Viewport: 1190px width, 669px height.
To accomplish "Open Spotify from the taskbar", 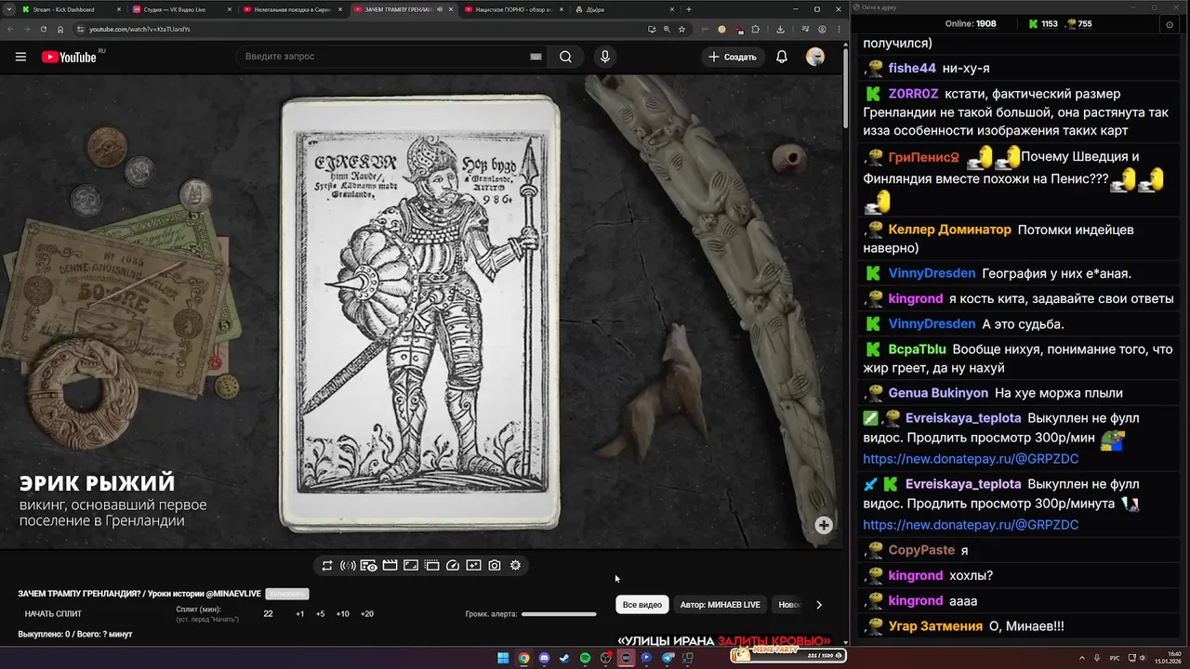I will (x=585, y=658).
